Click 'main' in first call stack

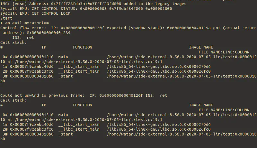coord(63,57)
